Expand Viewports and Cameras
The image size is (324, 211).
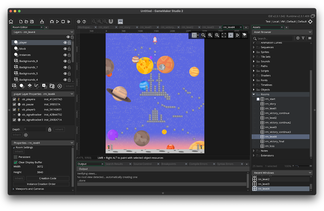[14, 189]
